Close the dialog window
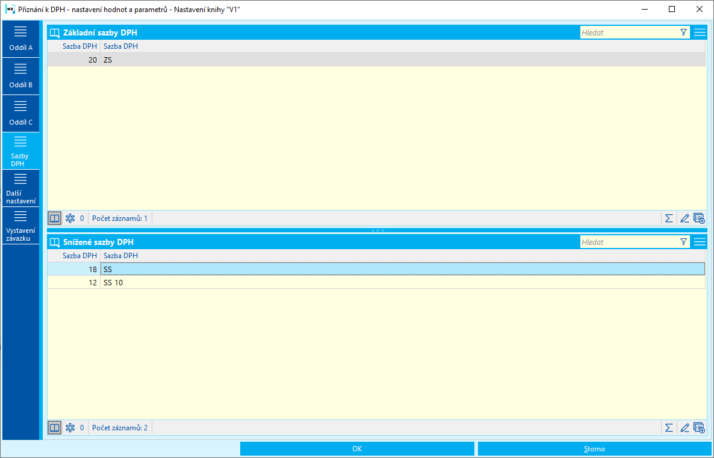Screen dimensions: 714x458 click(x=700, y=9)
